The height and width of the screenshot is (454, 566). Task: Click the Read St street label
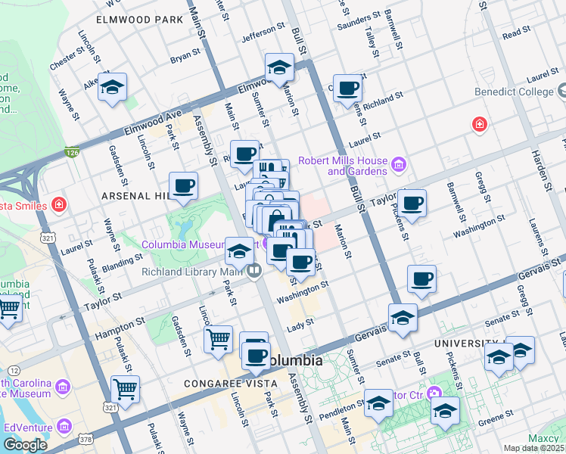tap(517, 33)
